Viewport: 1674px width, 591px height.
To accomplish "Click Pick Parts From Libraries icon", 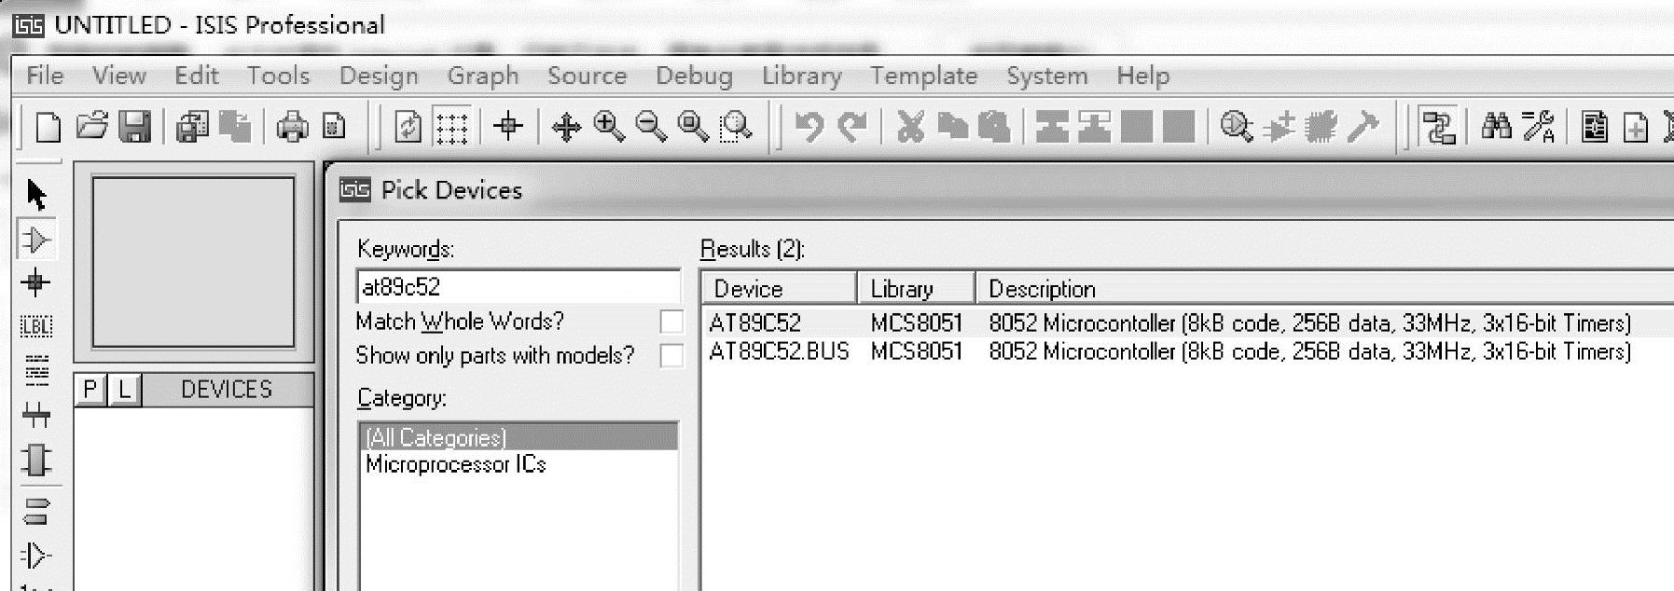I will 1237,126.
